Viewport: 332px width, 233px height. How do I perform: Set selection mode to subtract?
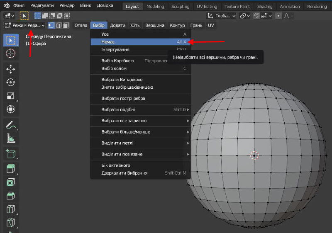click(52, 16)
